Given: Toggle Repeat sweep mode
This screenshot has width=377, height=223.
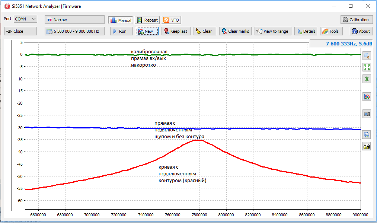Looking at the screenshot, I should (x=147, y=20).
